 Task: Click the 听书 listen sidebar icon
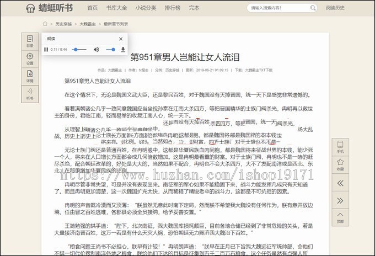[30, 94]
